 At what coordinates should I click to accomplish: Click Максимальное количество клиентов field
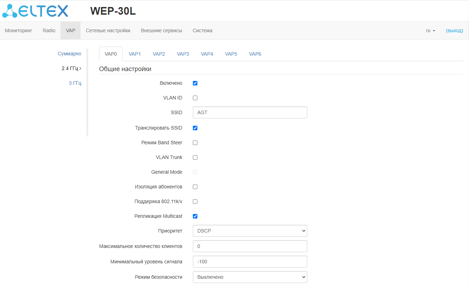point(250,246)
